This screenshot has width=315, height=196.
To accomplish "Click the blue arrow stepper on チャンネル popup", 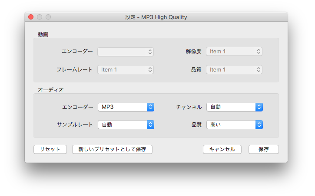I will tap(259, 107).
